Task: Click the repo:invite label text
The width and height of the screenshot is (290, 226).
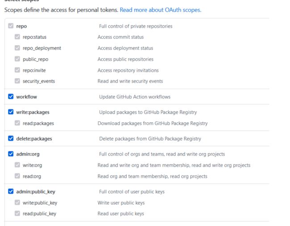Action: click(x=34, y=70)
